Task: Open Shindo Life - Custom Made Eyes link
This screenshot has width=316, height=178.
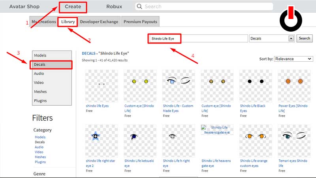Action: point(178,108)
